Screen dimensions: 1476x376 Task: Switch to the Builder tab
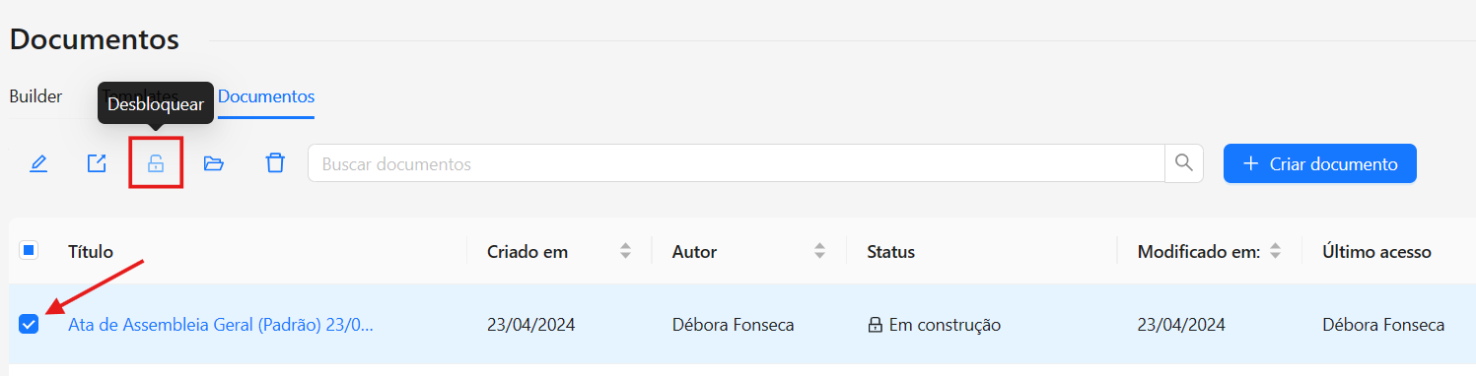pos(35,96)
